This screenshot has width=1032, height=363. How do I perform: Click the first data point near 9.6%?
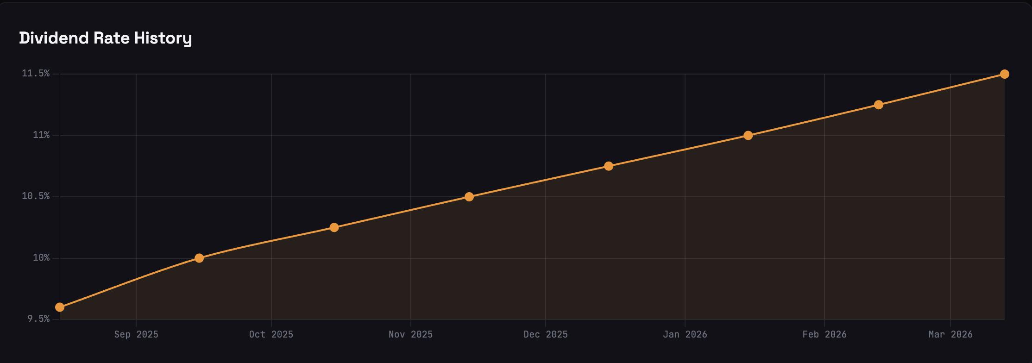60,307
